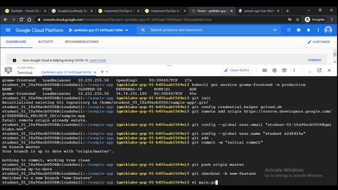This screenshot has height=190, width=338.
Task: Close the Cloud Shell panel
Action: [329, 70]
